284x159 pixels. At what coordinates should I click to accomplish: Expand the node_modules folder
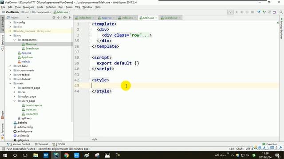tap(10, 31)
